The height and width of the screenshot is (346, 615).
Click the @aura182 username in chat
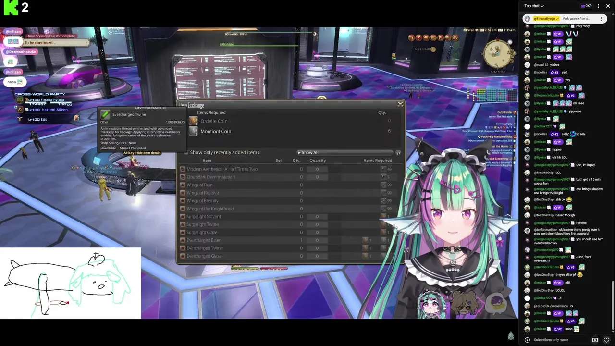[541, 65]
